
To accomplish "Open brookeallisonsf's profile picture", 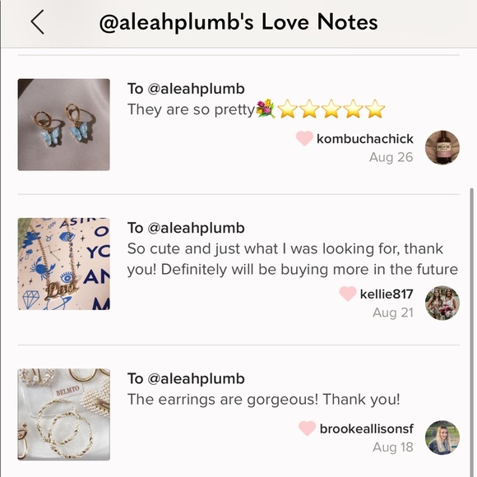I will [x=442, y=438].
